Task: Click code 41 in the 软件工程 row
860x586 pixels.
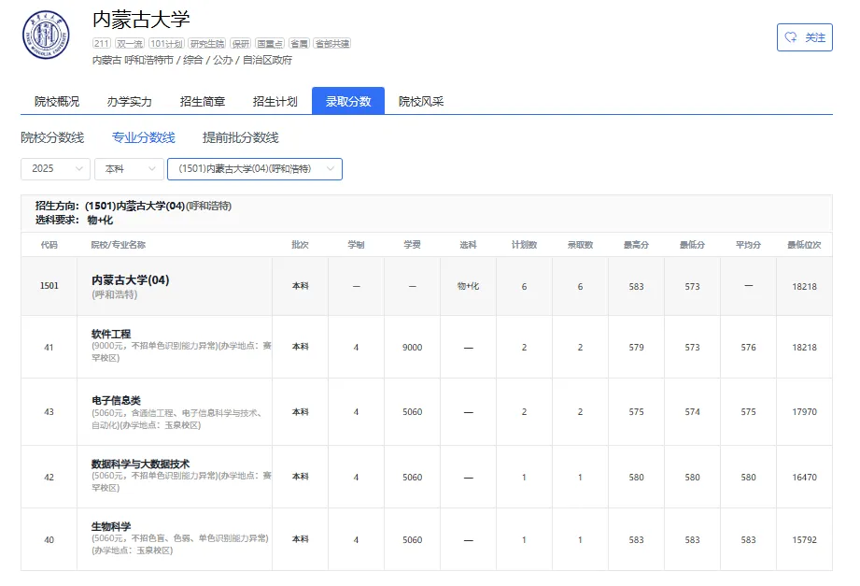Action: [x=49, y=347]
